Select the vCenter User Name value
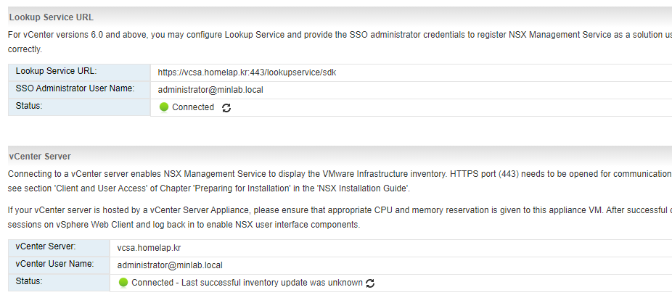Image resolution: width=672 pixels, height=303 pixels. coord(170,265)
